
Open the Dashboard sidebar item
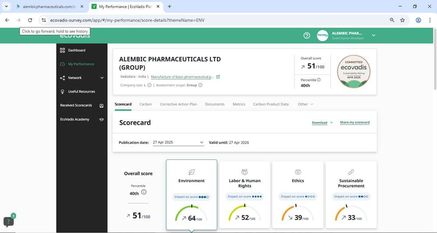[x=76, y=50]
